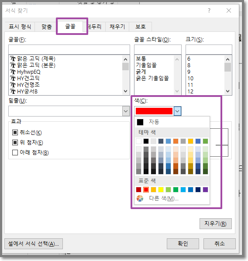Pick the gold theme color swatch
This screenshot has height=261, width=248.
(x=190, y=141)
